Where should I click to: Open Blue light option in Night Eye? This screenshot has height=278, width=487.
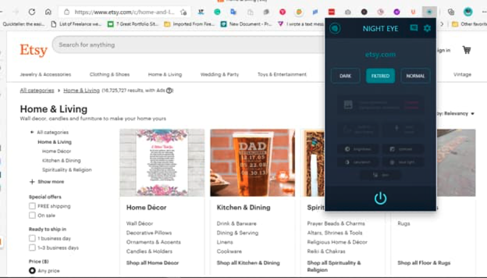(x=403, y=162)
